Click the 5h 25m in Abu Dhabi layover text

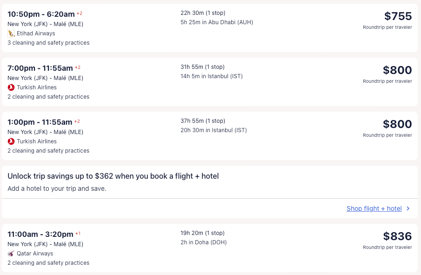217,22
